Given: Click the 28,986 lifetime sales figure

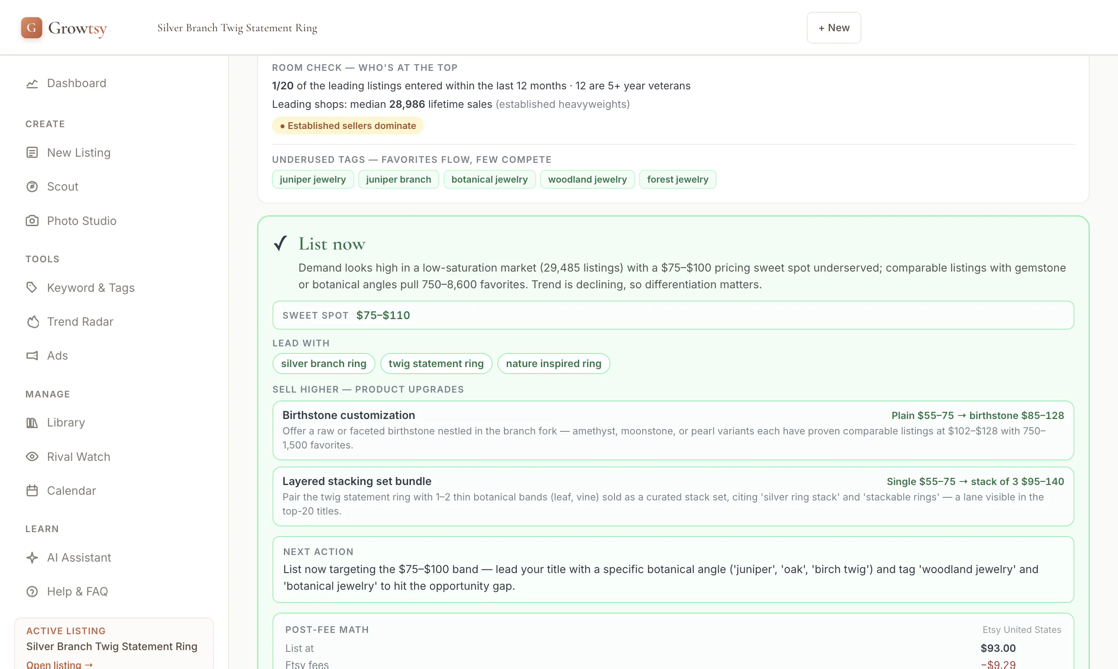Looking at the screenshot, I should pyautogui.click(x=407, y=104).
